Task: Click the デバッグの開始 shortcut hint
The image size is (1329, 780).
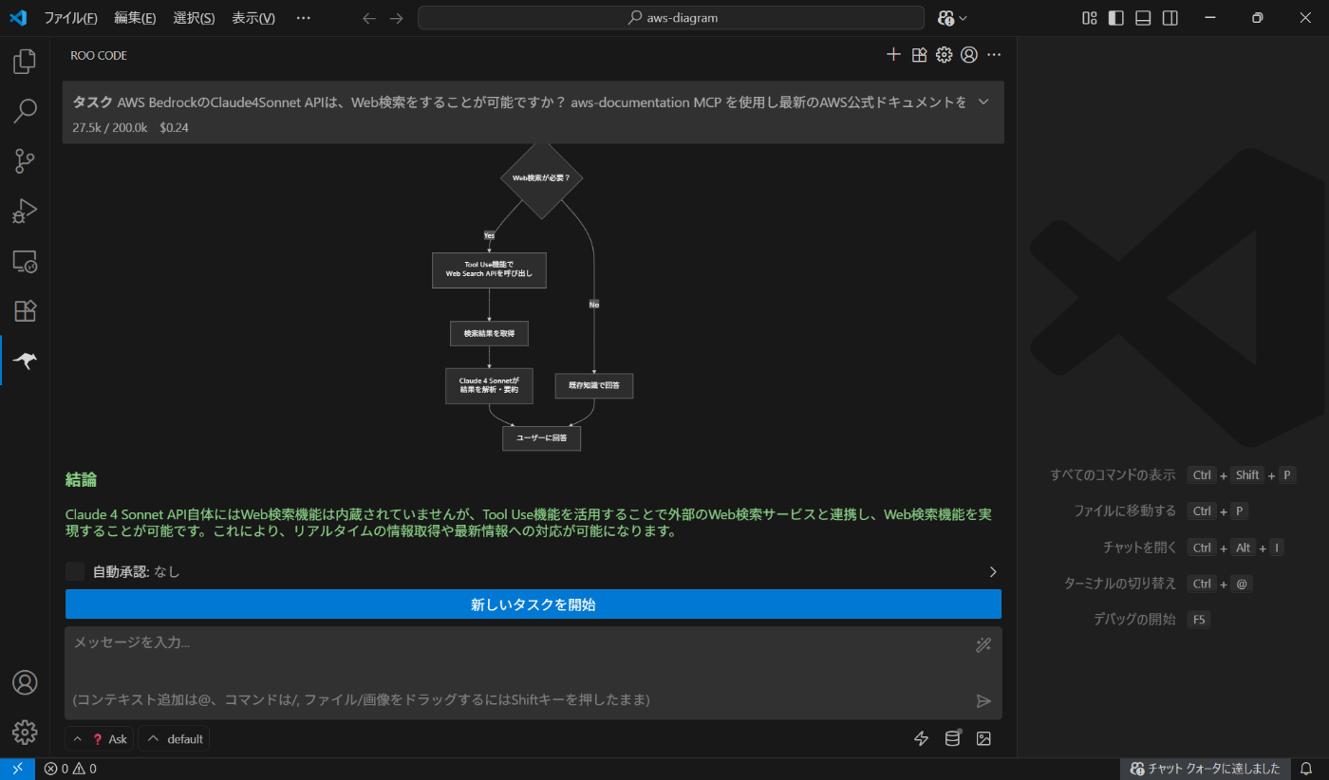Action: tap(1134, 620)
